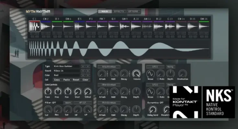Click the LFO 1 Wave shape icon
238x129 pixels.
(151, 74)
